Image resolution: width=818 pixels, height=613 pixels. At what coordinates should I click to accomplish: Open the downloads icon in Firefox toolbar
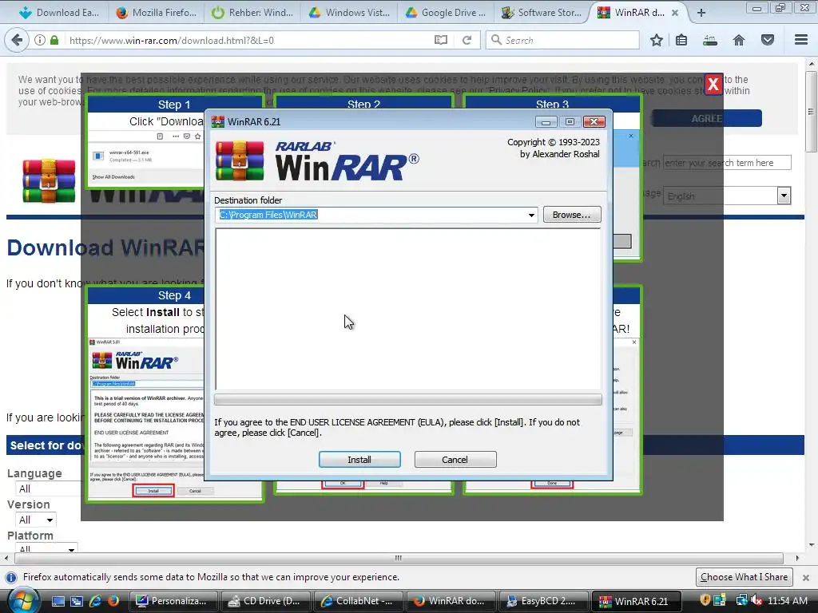[710, 40]
